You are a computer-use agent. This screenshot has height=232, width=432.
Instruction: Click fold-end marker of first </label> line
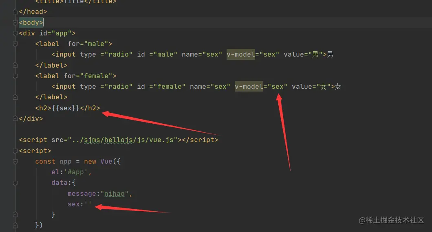[15, 65]
